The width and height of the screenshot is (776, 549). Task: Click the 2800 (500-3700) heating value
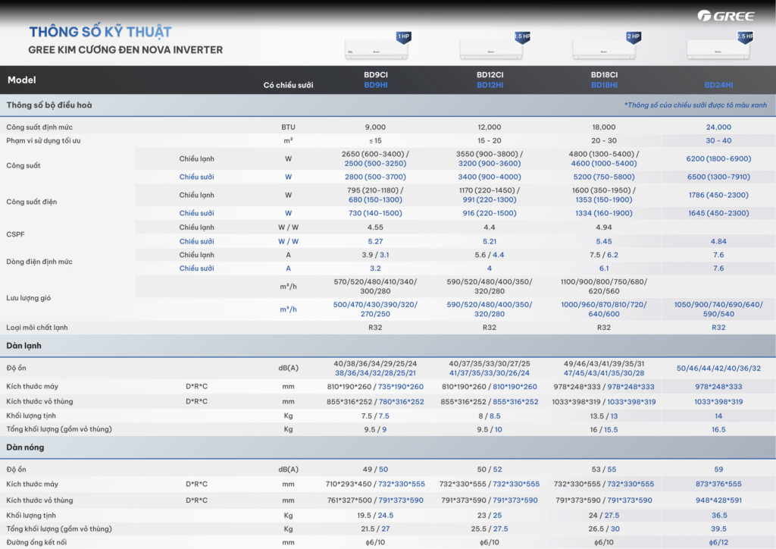(375, 177)
